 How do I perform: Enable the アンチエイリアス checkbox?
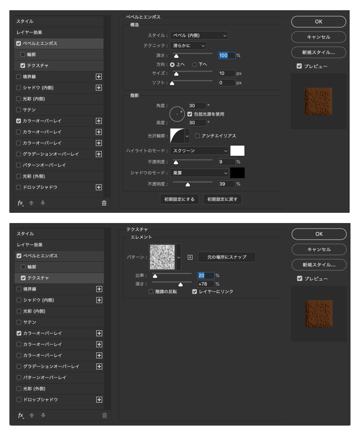tap(198, 136)
